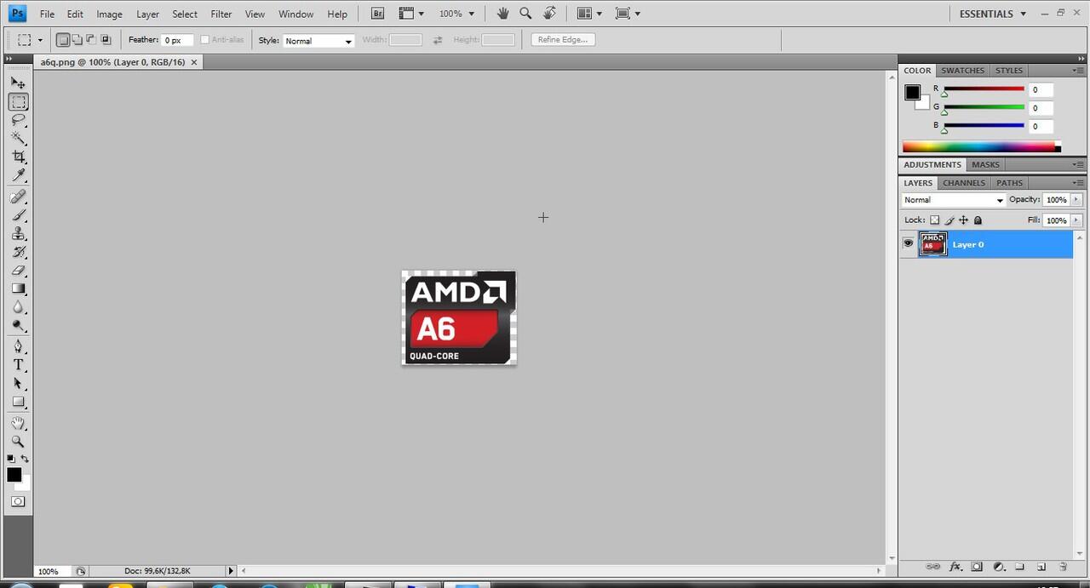
Task: Open the Window menu
Action: click(296, 14)
